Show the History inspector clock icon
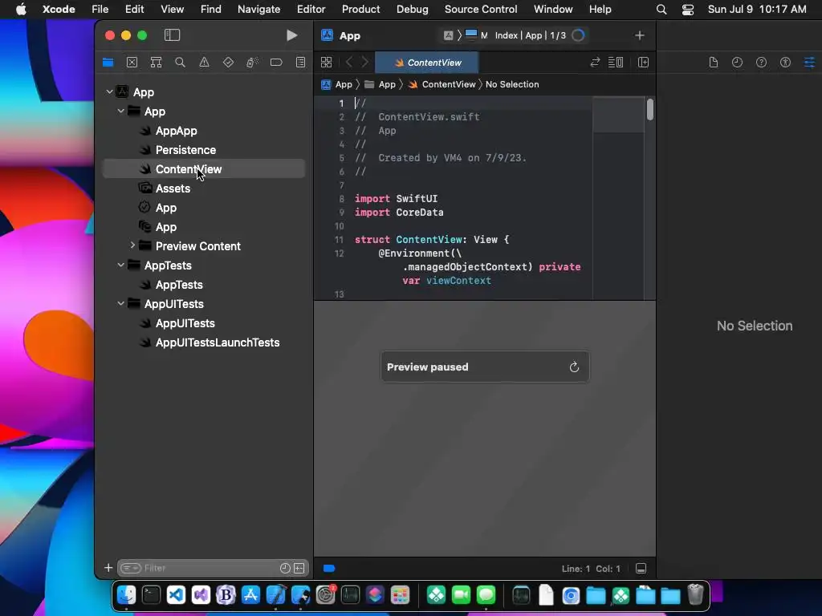This screenshot has width=822, height=616. pyautogui.click(x=737, y=63)
